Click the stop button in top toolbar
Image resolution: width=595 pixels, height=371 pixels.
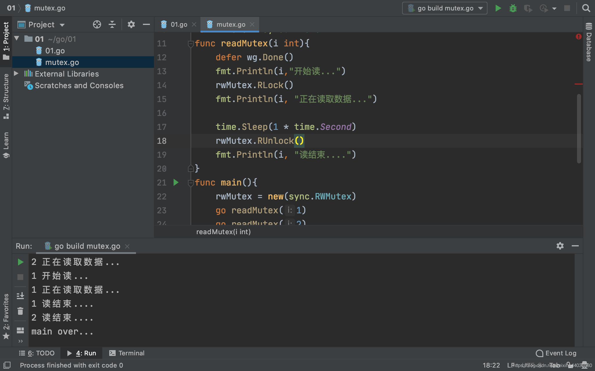(567, 8)
